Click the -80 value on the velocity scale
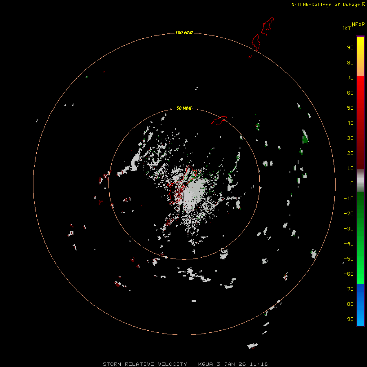The width and height of the screenshot is (367, 367). 349,304
